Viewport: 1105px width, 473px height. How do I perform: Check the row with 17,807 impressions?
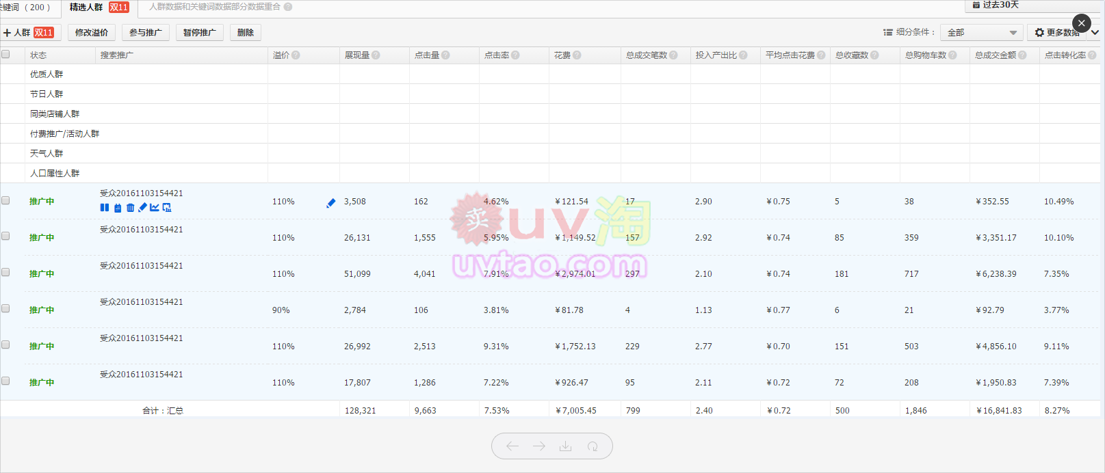5,381
